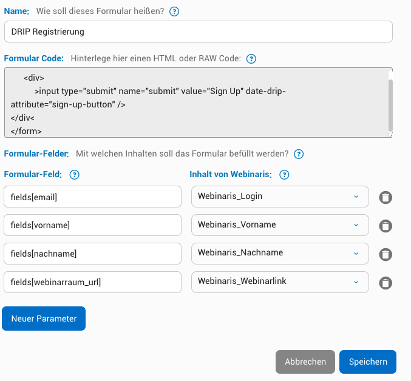Click the fields[email] input field
411x381 pixels.
tap(92, 197)
